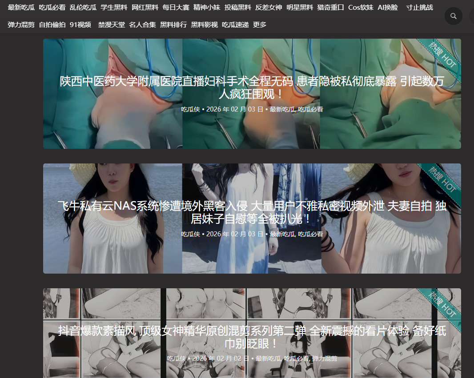
Task: Go to 吃瓜必看 in top navigation
Action: pos(52,8)
